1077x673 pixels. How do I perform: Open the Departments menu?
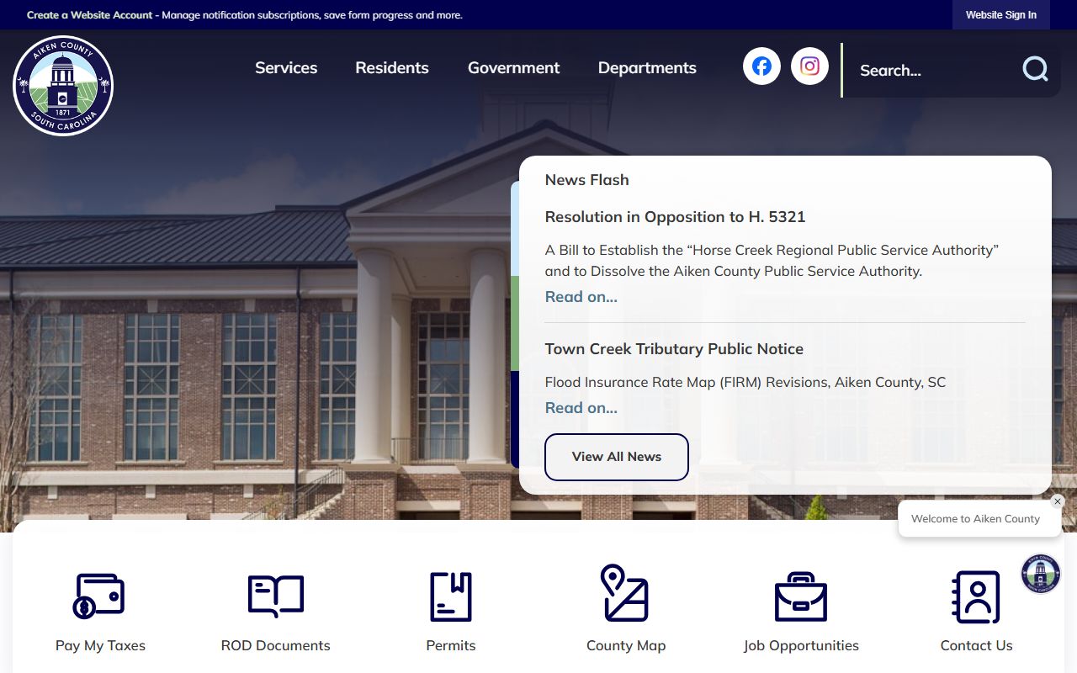tap(647, 68)
